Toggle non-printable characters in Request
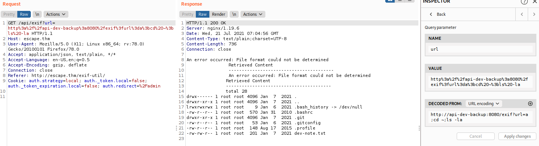Screen dimensions: 539x146 (x=37, y=14)
